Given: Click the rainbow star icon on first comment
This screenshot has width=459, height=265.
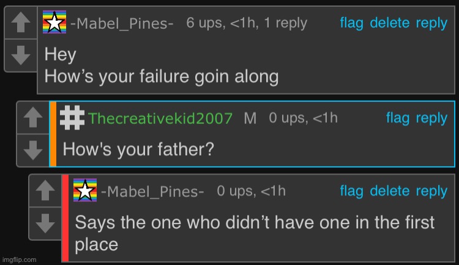Looking at the screenshot, I should (54, 23).
